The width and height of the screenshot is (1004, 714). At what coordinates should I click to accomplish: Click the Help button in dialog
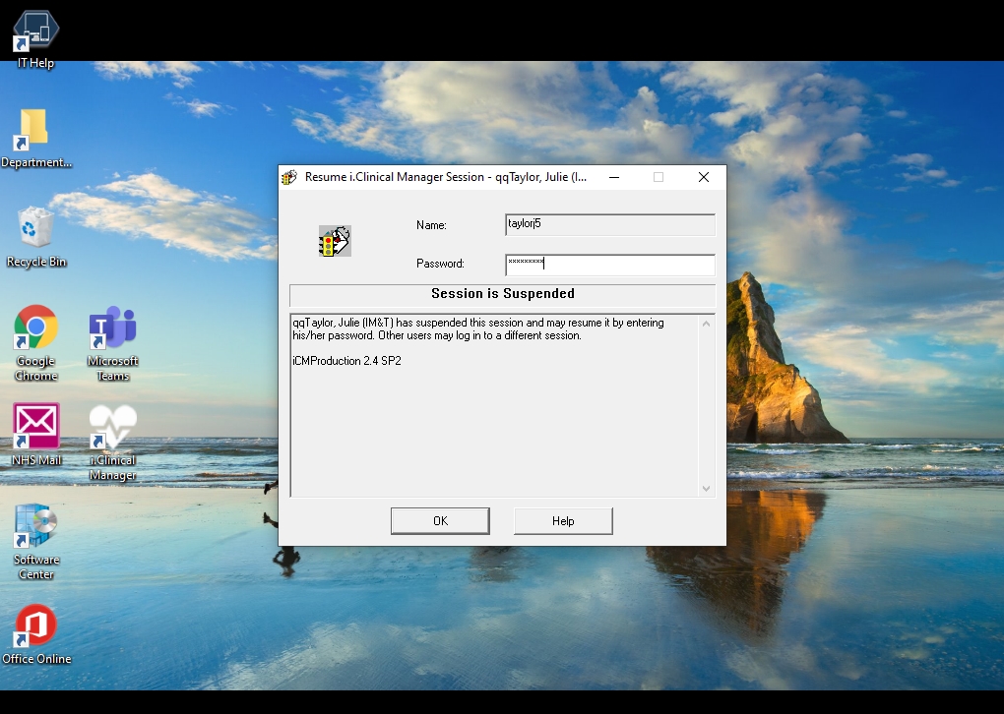click(563, 521)
